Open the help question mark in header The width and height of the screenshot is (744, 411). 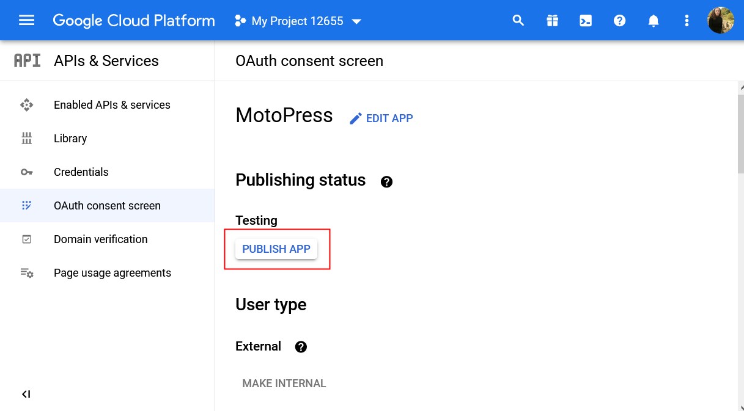pyautogui.click(x=620, y=21)
